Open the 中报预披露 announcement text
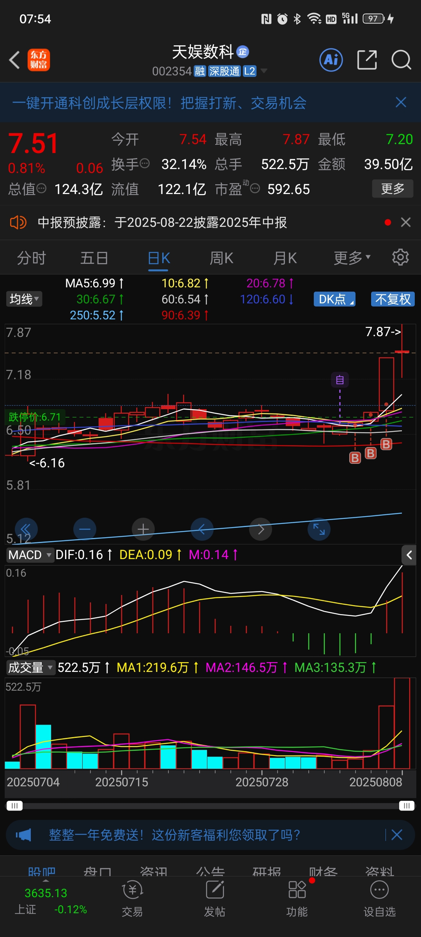Screen dimensions: 421x937 tap(162, 223)
